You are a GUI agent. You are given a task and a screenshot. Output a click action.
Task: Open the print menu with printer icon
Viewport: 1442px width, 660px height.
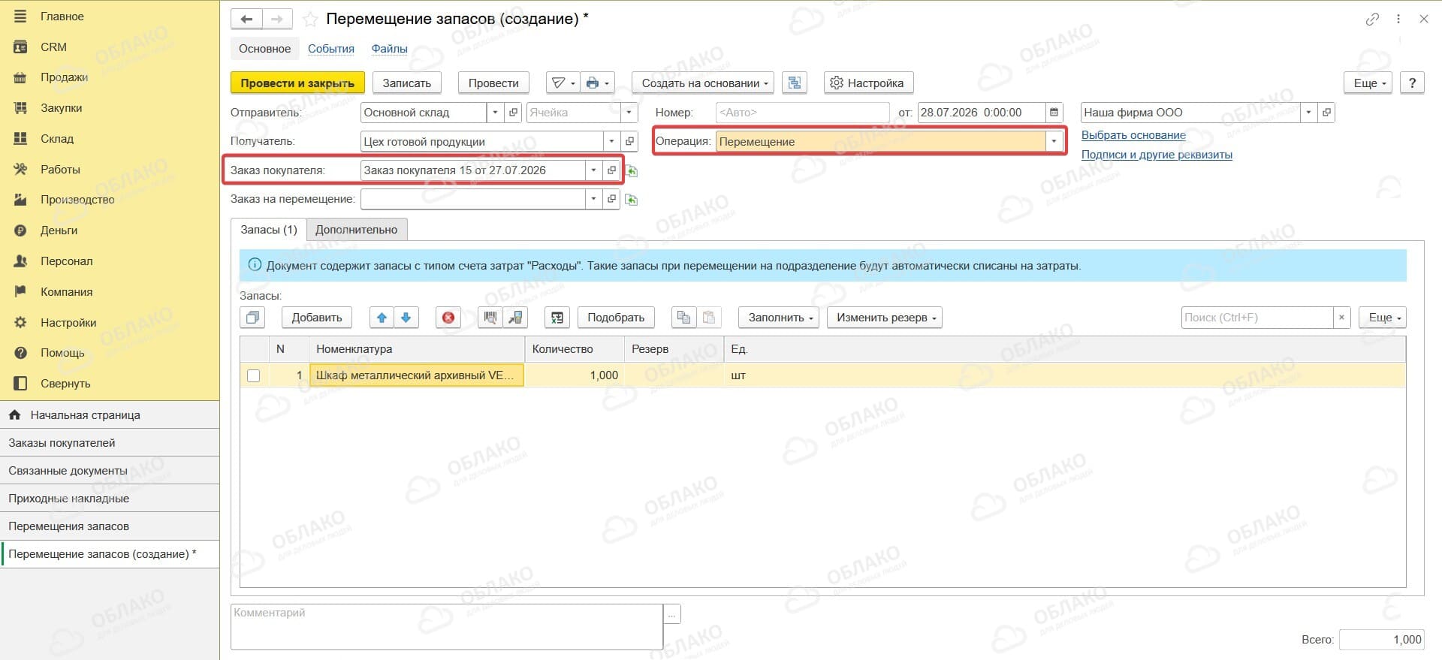(598, 83)
